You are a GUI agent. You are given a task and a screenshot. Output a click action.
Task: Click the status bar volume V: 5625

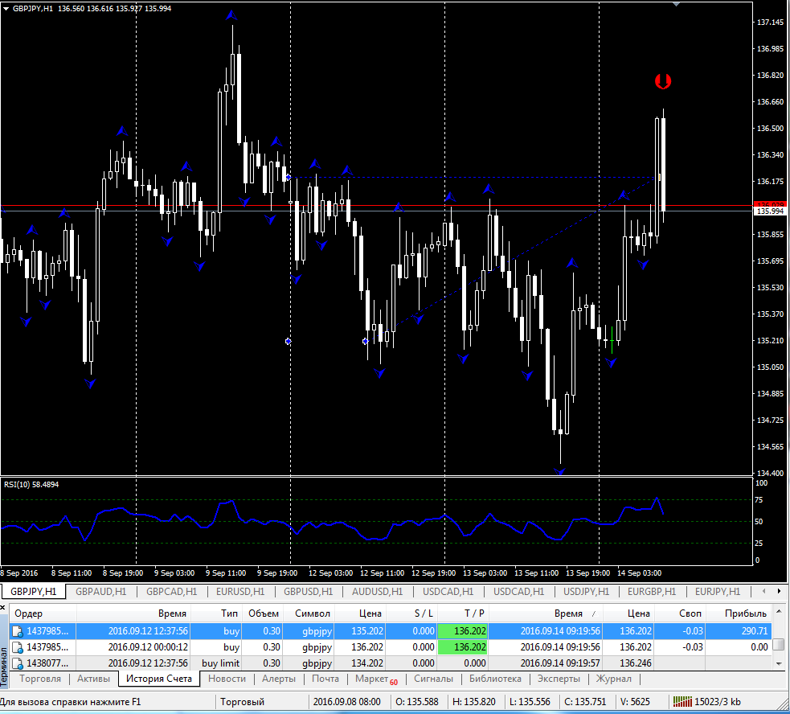click(634, 702)
